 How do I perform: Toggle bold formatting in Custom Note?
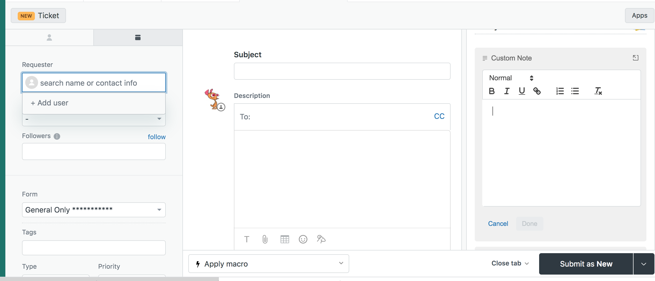point(492,91)
